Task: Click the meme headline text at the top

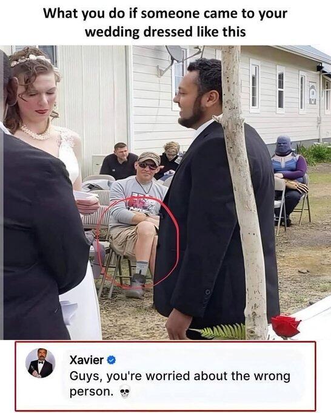Action: click(x=165, y=22)
